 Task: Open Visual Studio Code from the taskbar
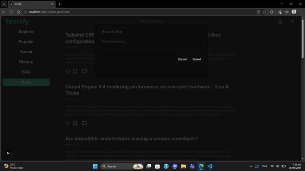pos(210,166)
